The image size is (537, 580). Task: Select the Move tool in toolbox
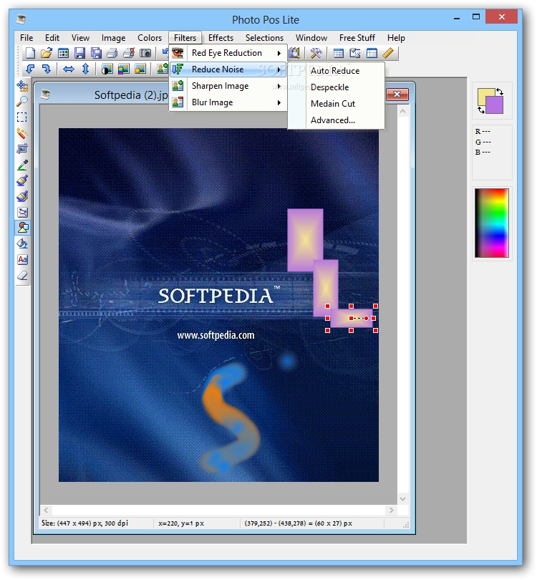(x=23, y=86)
